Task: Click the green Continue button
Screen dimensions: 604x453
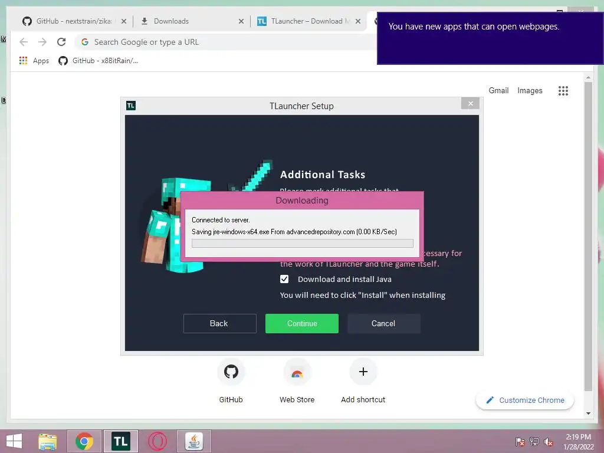Action: click(x=302, y=324)
